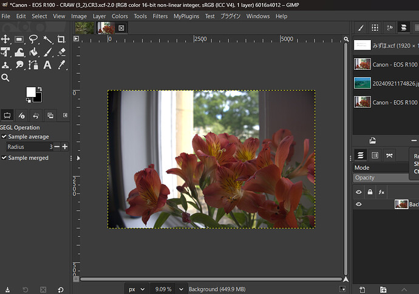Hide the Background layer with eye icon

(359, 204)
